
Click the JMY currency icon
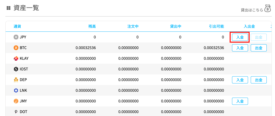pyautogui.click(x=16, y=101)
